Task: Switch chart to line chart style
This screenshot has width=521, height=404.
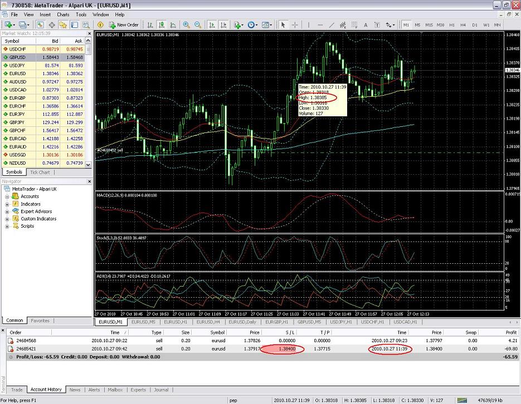Action: (173, 24)
